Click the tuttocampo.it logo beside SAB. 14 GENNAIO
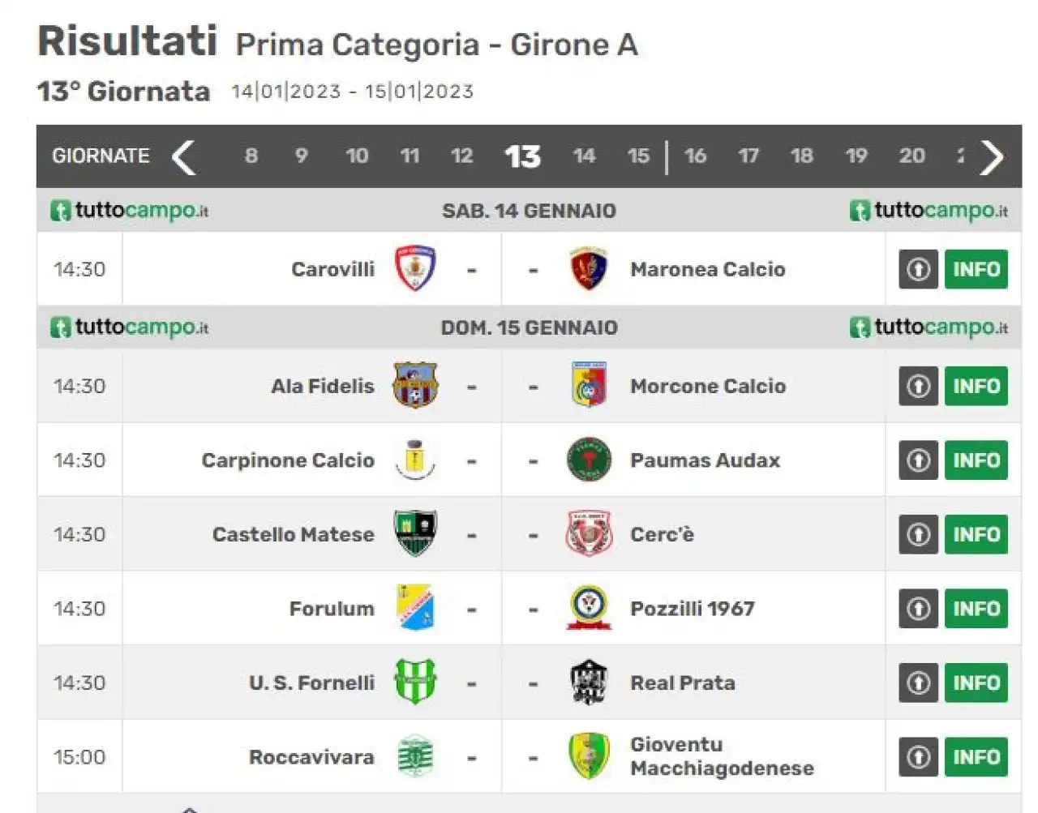 (x=130, y=211)
